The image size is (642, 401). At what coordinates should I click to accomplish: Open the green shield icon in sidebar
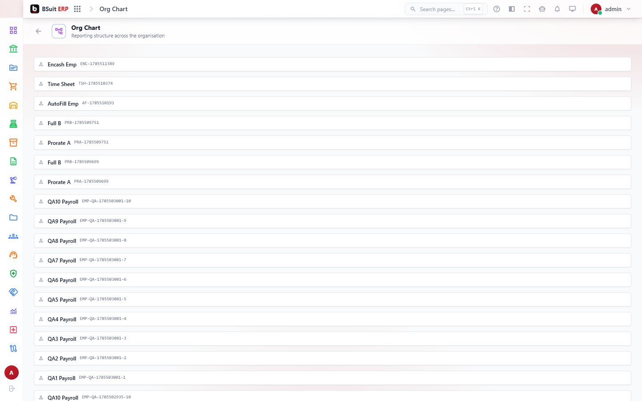pos(13,274)
